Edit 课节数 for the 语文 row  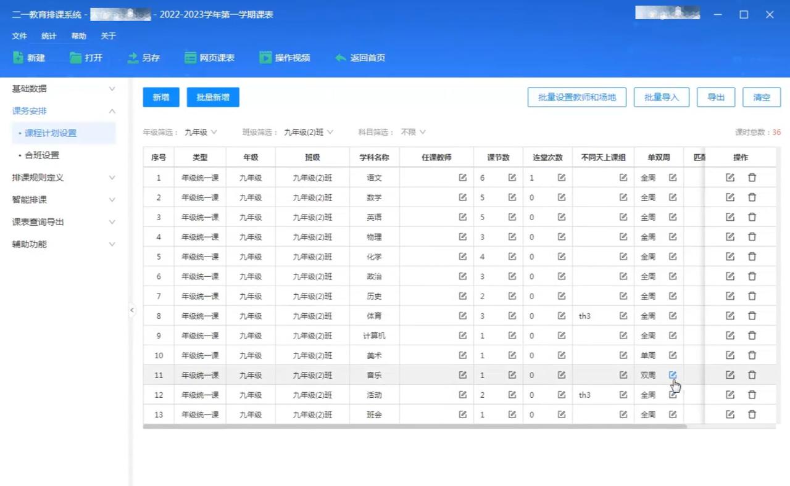point(512,178)
